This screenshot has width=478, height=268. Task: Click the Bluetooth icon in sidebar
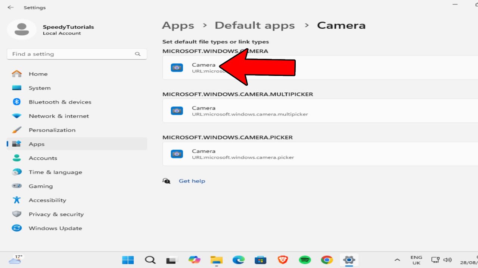[17, 102]
